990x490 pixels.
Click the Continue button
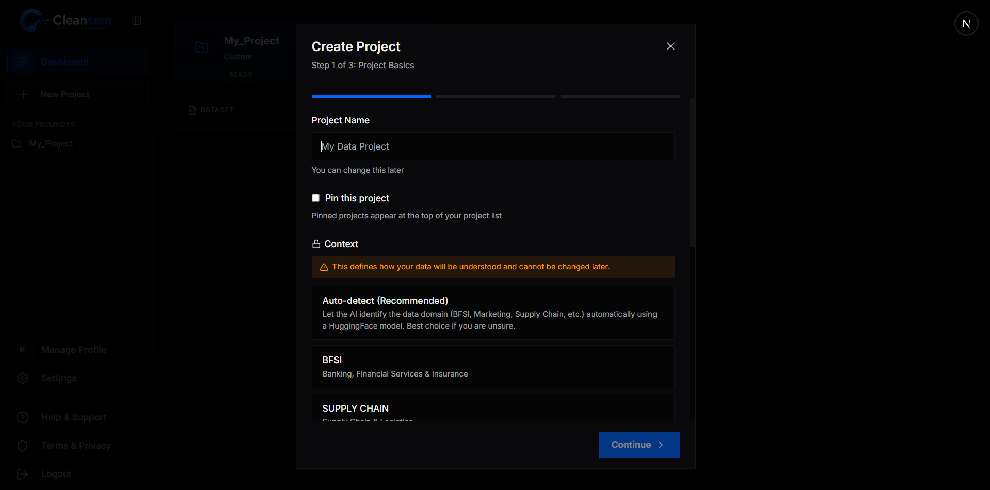click(639, 445)
